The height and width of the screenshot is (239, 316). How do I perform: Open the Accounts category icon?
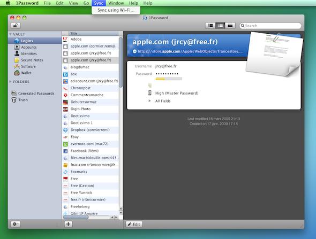click(17, 47)
